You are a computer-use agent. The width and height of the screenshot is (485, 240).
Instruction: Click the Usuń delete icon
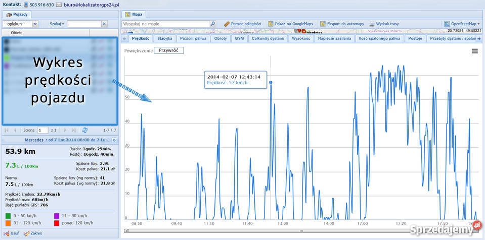pos(6,233)
